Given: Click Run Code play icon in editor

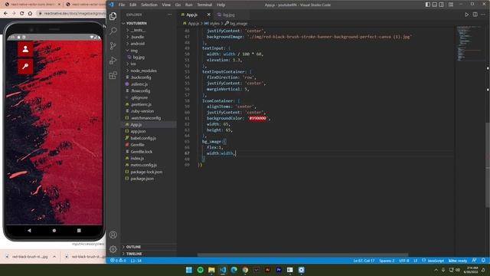Looking at the screenshot, I should [466, 15].
